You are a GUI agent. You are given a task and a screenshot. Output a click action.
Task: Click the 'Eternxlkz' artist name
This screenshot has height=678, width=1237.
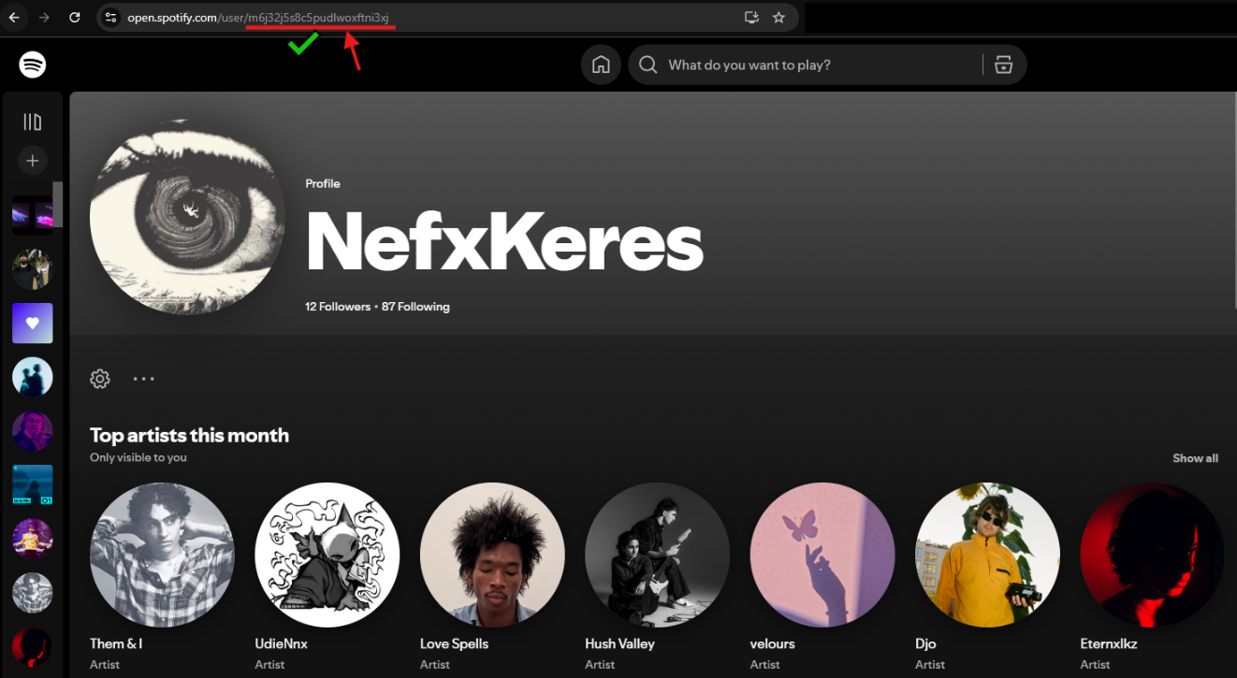(x=1109, y=643)
